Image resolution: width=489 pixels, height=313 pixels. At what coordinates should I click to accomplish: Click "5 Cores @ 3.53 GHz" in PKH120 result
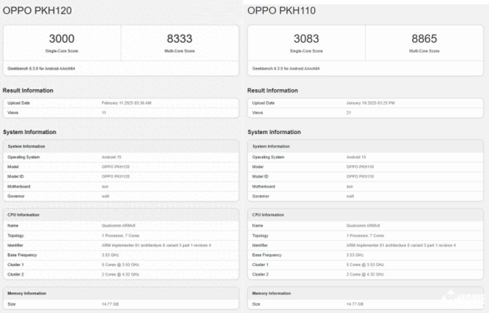click(120, 265)
